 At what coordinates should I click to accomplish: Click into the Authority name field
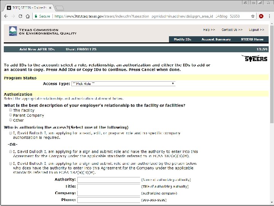(x=109, y=180)
